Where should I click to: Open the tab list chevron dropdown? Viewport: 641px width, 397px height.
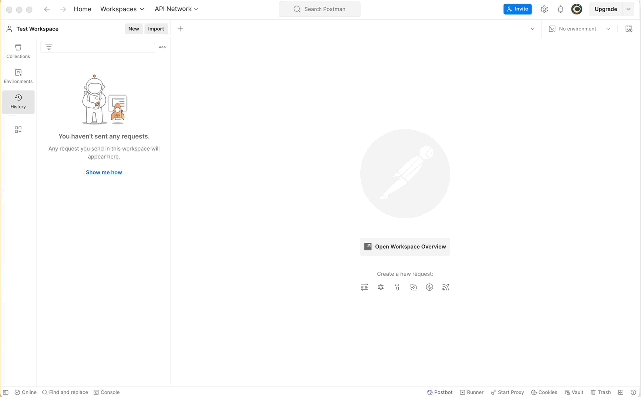pos(532,29)
